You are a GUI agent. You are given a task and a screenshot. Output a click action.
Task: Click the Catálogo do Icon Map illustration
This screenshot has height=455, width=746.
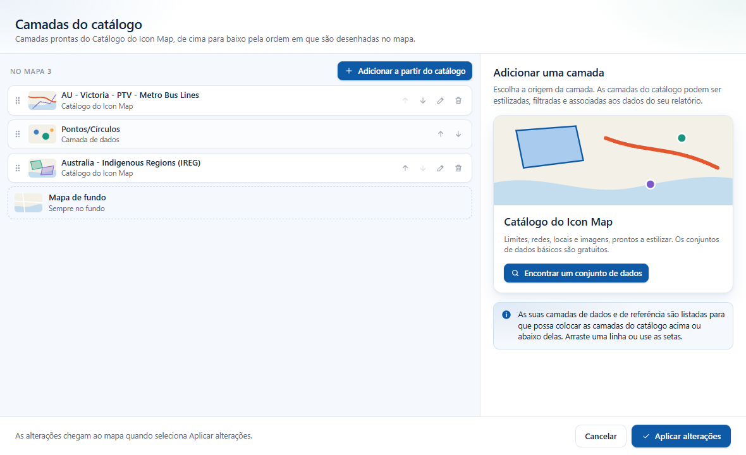coord(613,161)
